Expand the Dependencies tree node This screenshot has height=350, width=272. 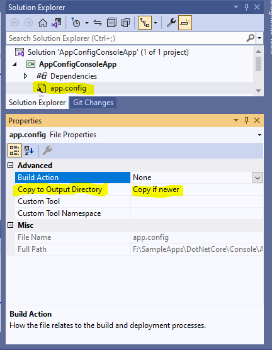[x=25, y=76]
